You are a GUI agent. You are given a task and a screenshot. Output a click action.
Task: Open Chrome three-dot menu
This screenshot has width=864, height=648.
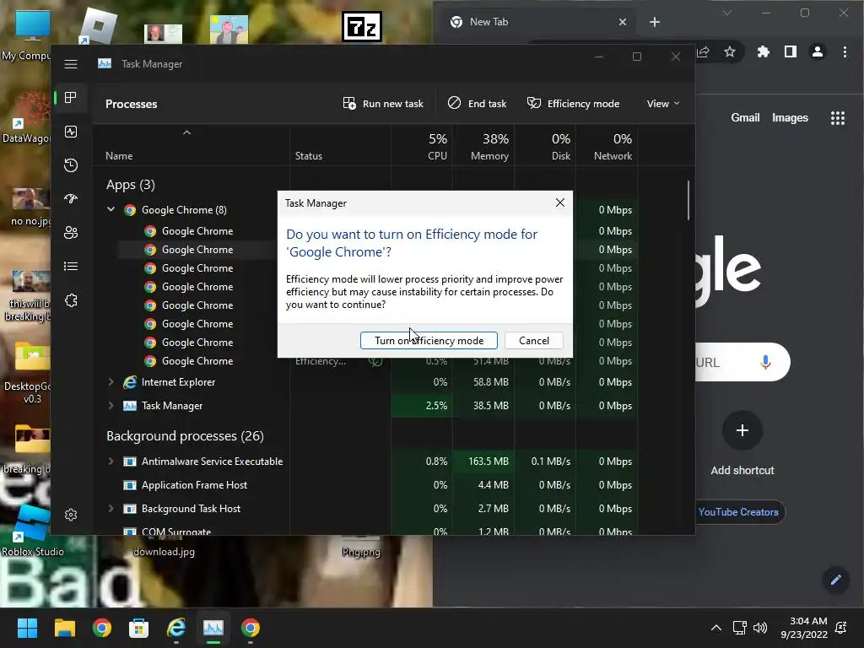pyautogui.click(x=845, y=51)
